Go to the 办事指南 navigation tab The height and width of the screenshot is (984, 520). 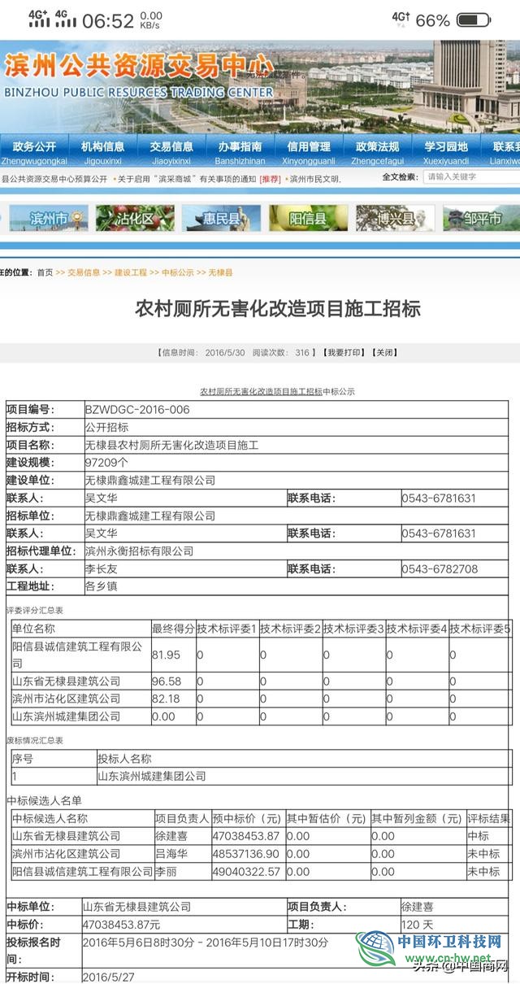tap(240, 151)
